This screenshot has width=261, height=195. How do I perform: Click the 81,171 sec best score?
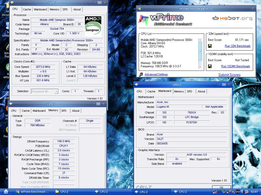[x=242, y=40]
